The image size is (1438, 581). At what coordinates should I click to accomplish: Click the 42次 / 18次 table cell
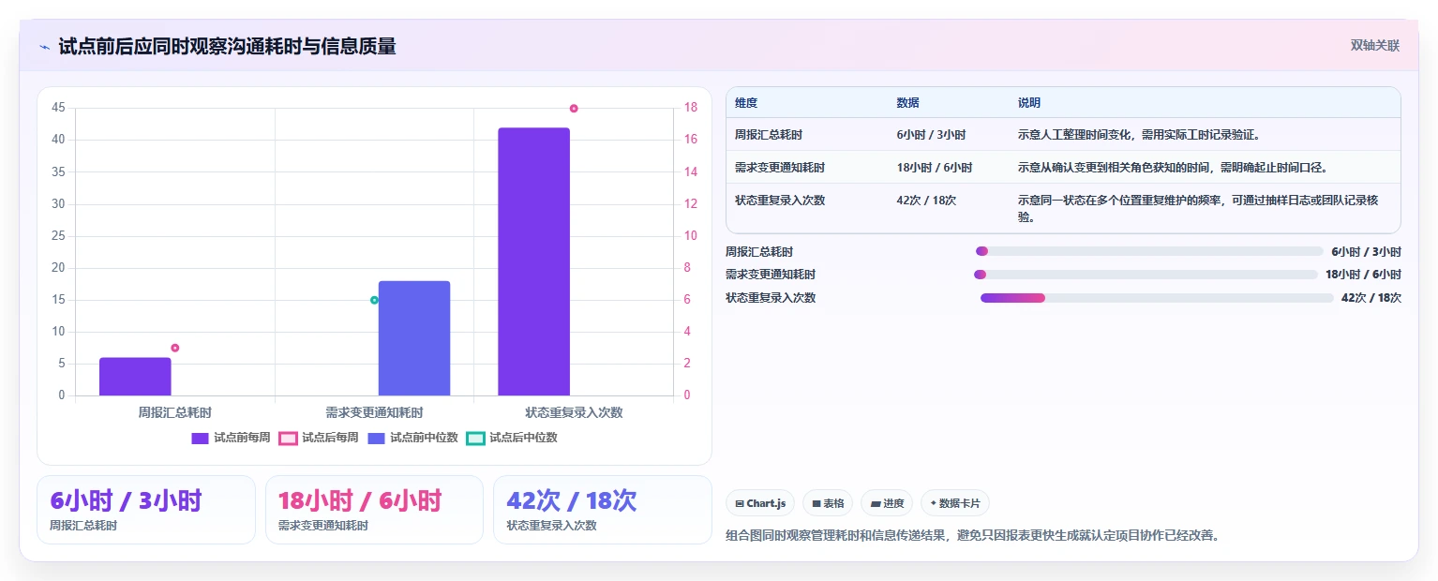(926, 201)
